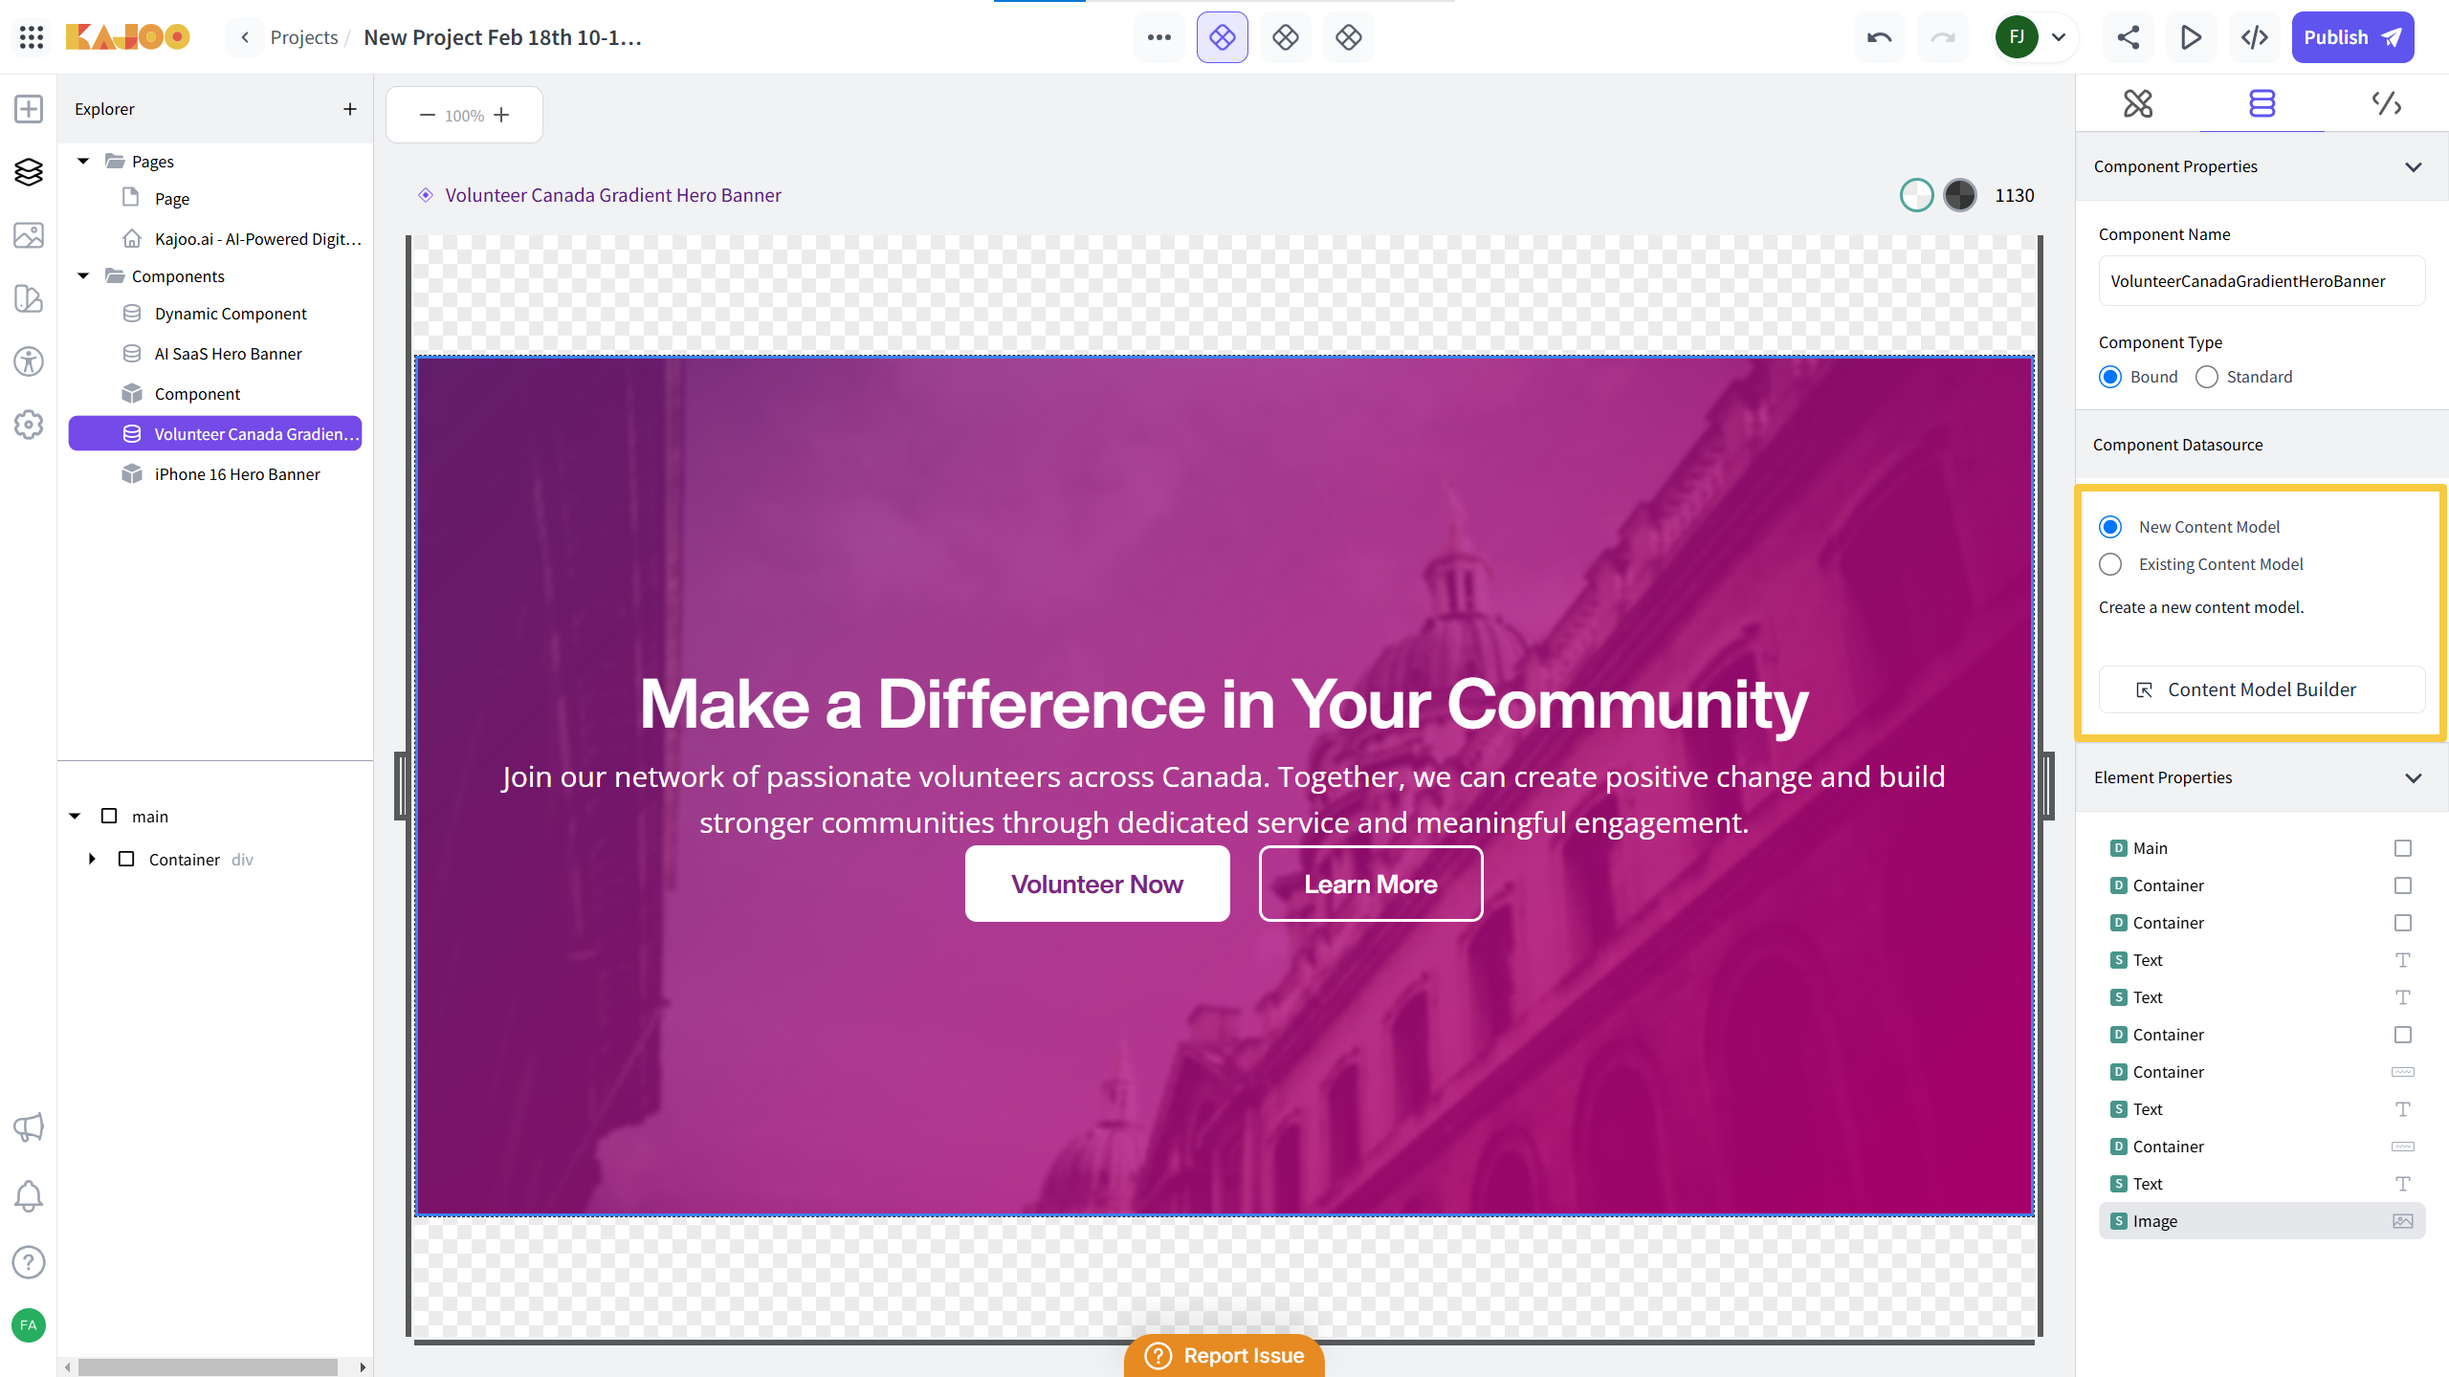Image resolution: width=2449 pixels, height=1377 pixels.
Task: Open the share icon in top bar
Action: click(x=2128, y=37)
